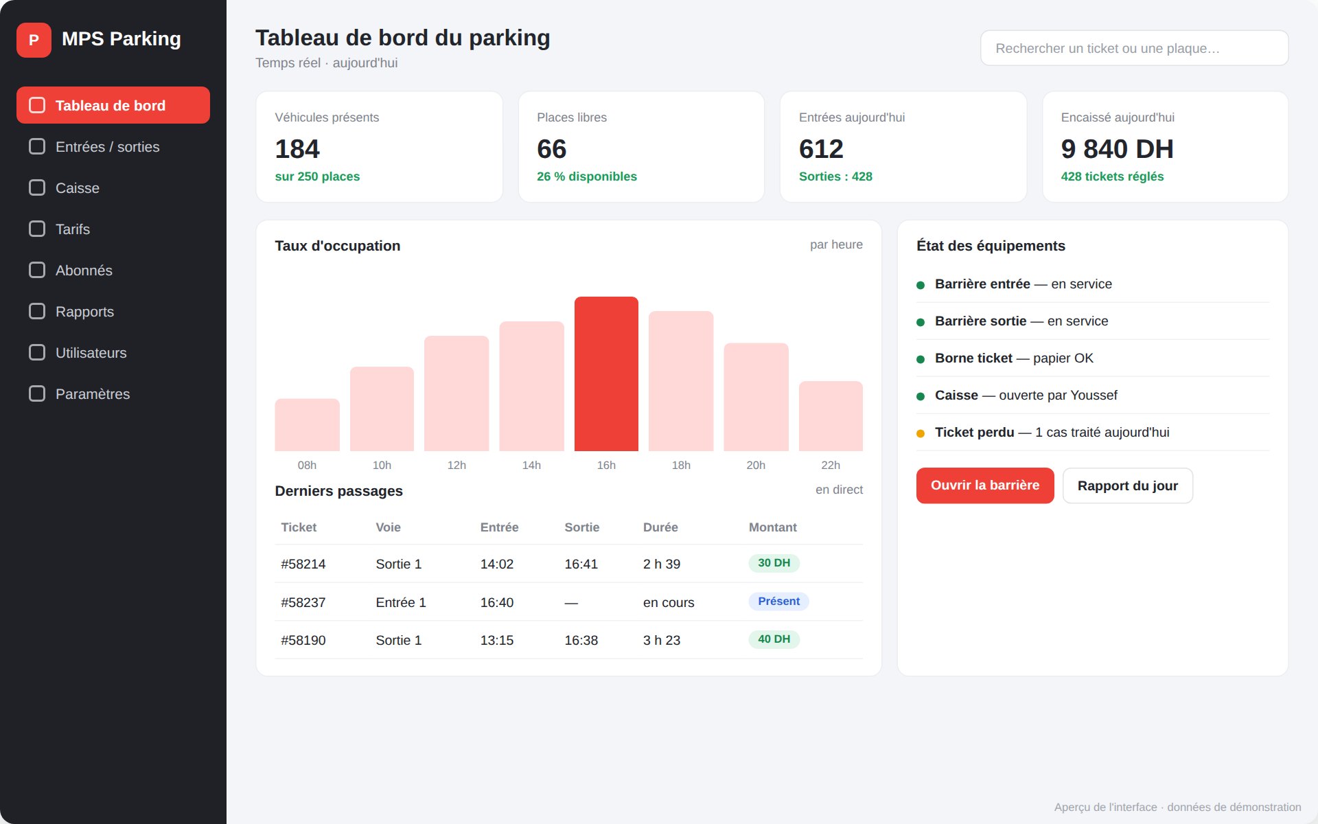The width and height of the screenshot is (1318, 824).
Task: Click the Rapports sidebar icon
Action: coord(37,311)
